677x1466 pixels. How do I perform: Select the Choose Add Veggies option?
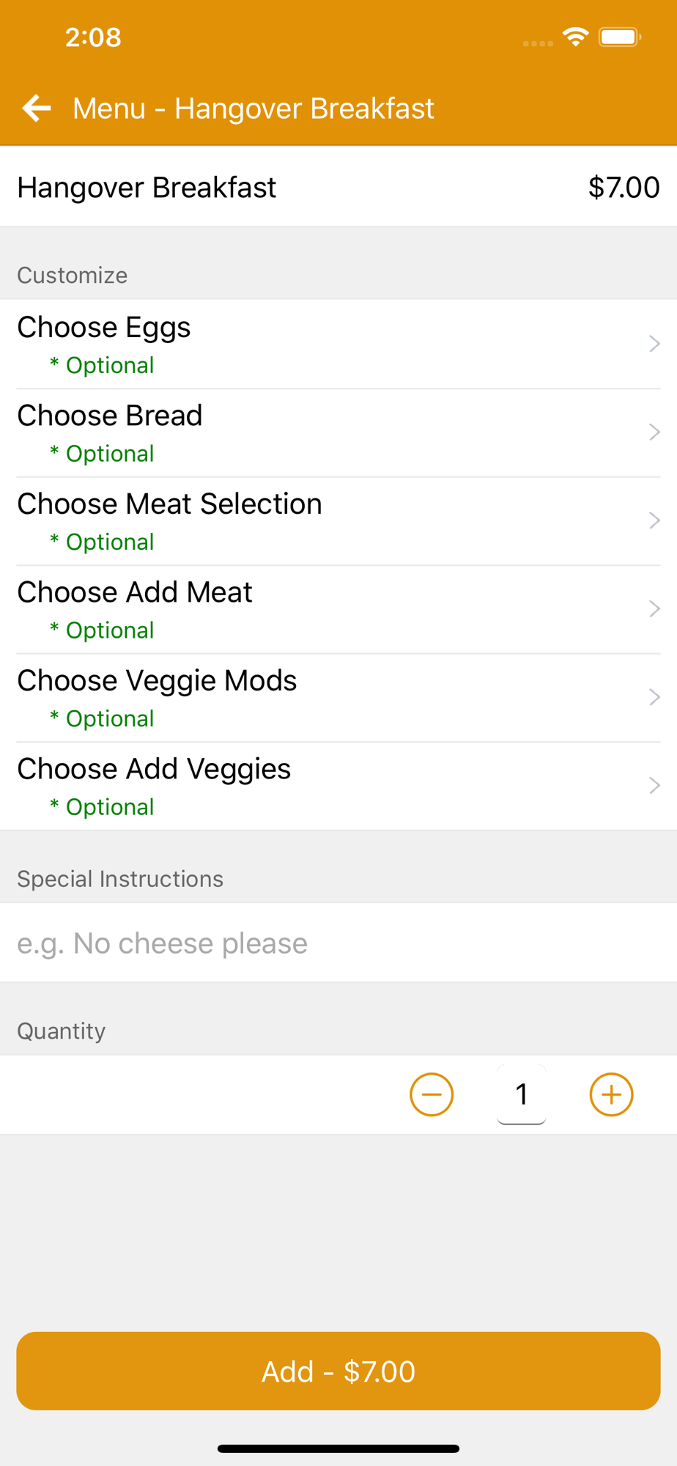tap(338, 786)
